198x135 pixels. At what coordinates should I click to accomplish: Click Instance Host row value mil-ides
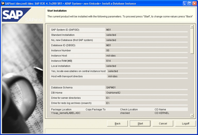pos(111,56)
